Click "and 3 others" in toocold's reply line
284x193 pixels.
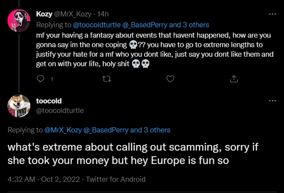coord(150,130)
